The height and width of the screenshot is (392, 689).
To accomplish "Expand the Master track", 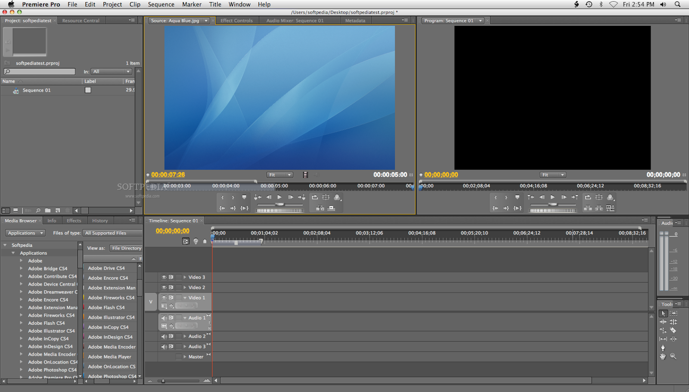I will coord(185,357).
